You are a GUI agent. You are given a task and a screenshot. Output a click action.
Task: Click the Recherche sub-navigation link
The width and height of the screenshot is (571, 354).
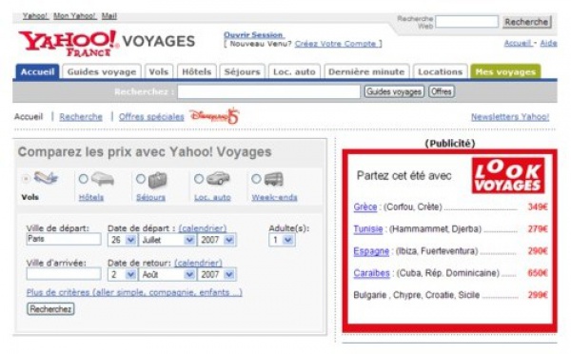[x=81, y=116]
